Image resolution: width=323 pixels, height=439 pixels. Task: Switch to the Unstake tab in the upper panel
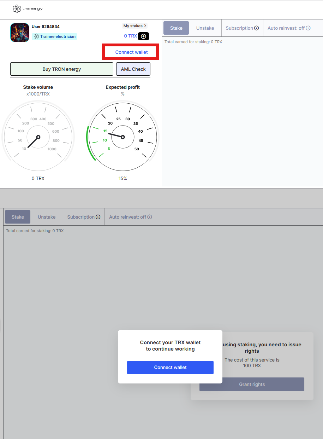coord(205,28)
